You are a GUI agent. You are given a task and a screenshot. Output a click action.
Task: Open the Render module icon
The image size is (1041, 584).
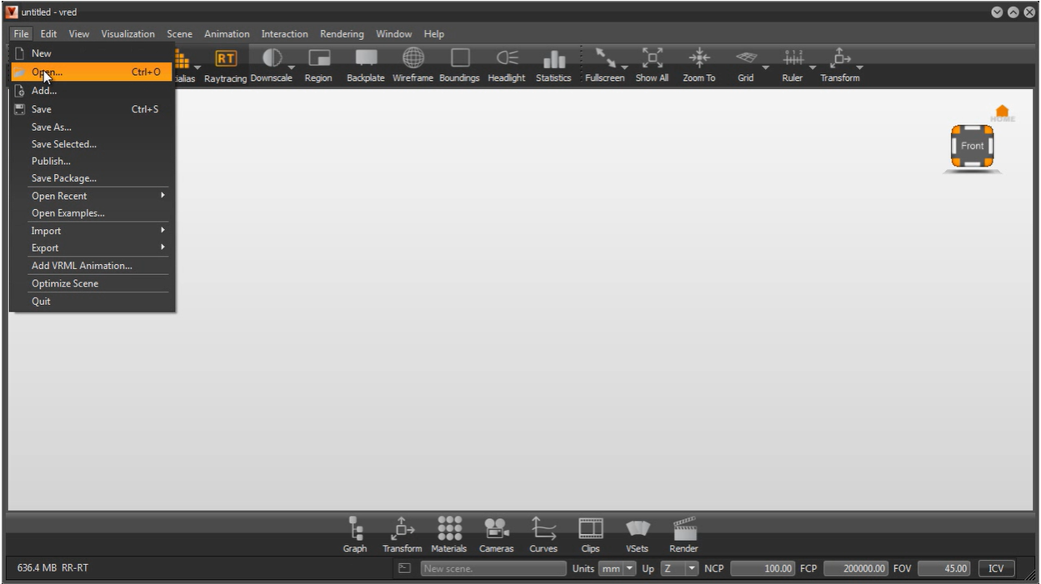click(684, 528)
